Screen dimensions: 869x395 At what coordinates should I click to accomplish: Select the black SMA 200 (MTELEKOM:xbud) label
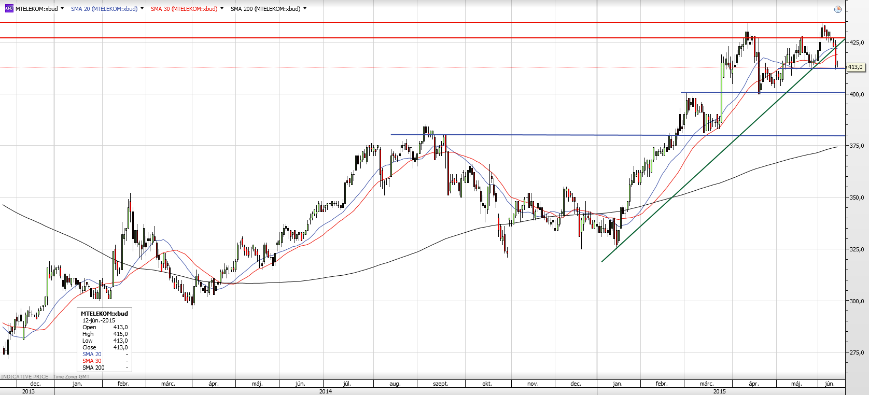tap(265, 9)
